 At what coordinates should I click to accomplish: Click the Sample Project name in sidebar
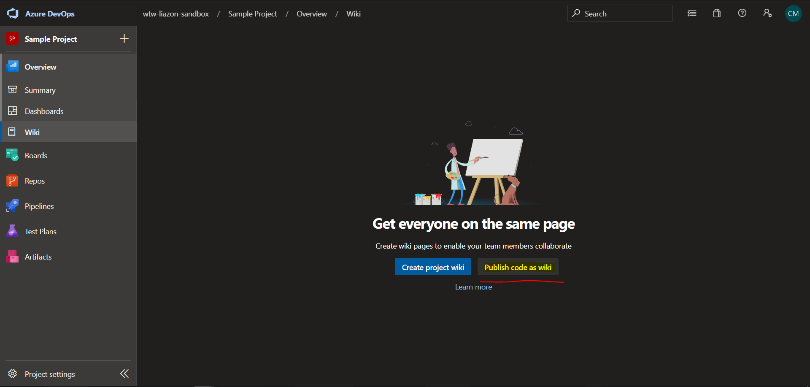click(51, 39)
